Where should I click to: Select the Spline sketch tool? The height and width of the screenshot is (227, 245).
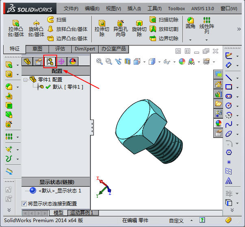pos(229,124)
